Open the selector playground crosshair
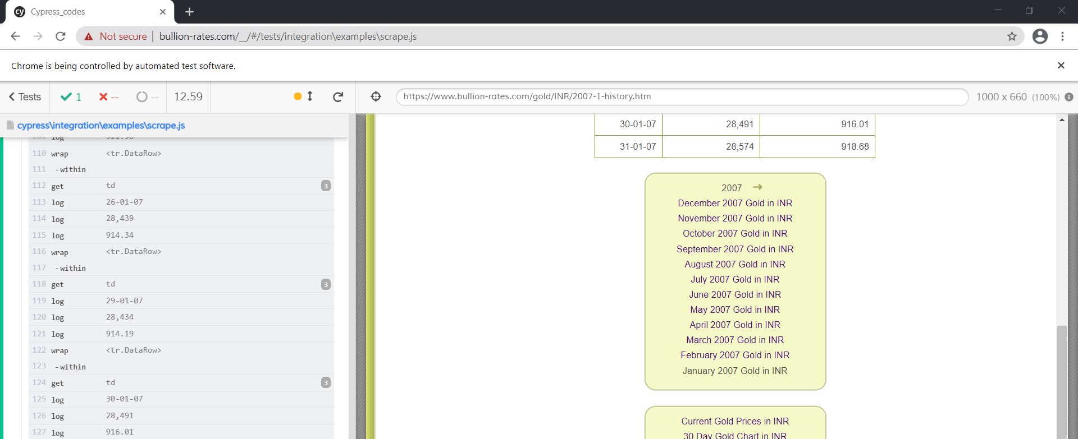The image size is (1078, 439). [x=376, y=96]
